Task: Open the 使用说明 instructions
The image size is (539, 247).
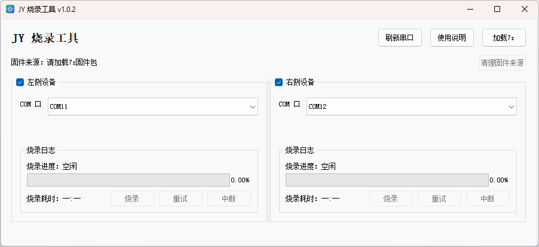Action: pyautogui.click(x=452, y=38)
